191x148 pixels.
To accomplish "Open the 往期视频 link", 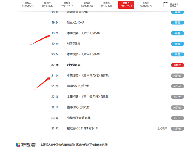I will [162, 129].
